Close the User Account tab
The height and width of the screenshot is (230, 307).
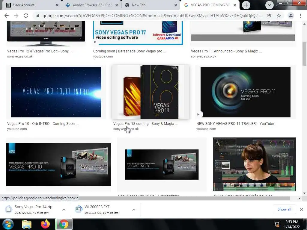[57, 5]
